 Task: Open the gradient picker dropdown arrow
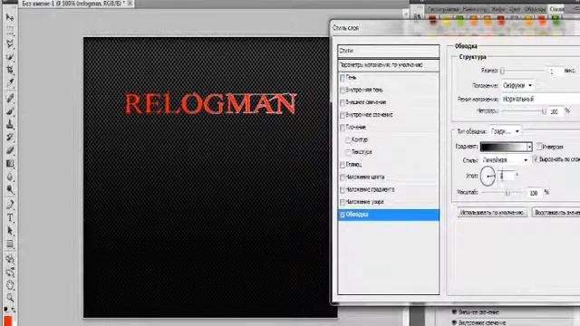point(529,147)
